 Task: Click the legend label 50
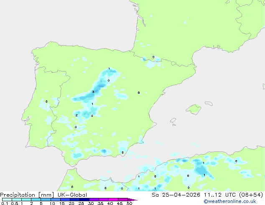129,203
